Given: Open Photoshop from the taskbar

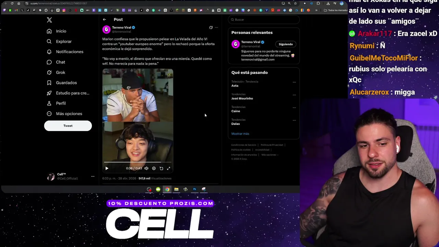Looking at the screenshot, I should pos(194,189).
